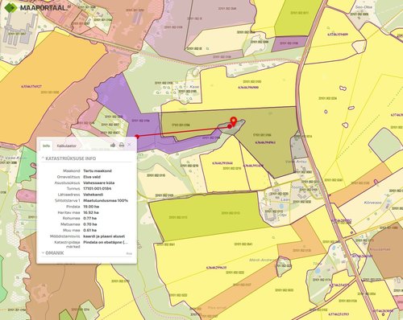The height and width of the screenshot is (320, 403).
Task: Open the Kalkulaator tab
Action: pos(67,146)
